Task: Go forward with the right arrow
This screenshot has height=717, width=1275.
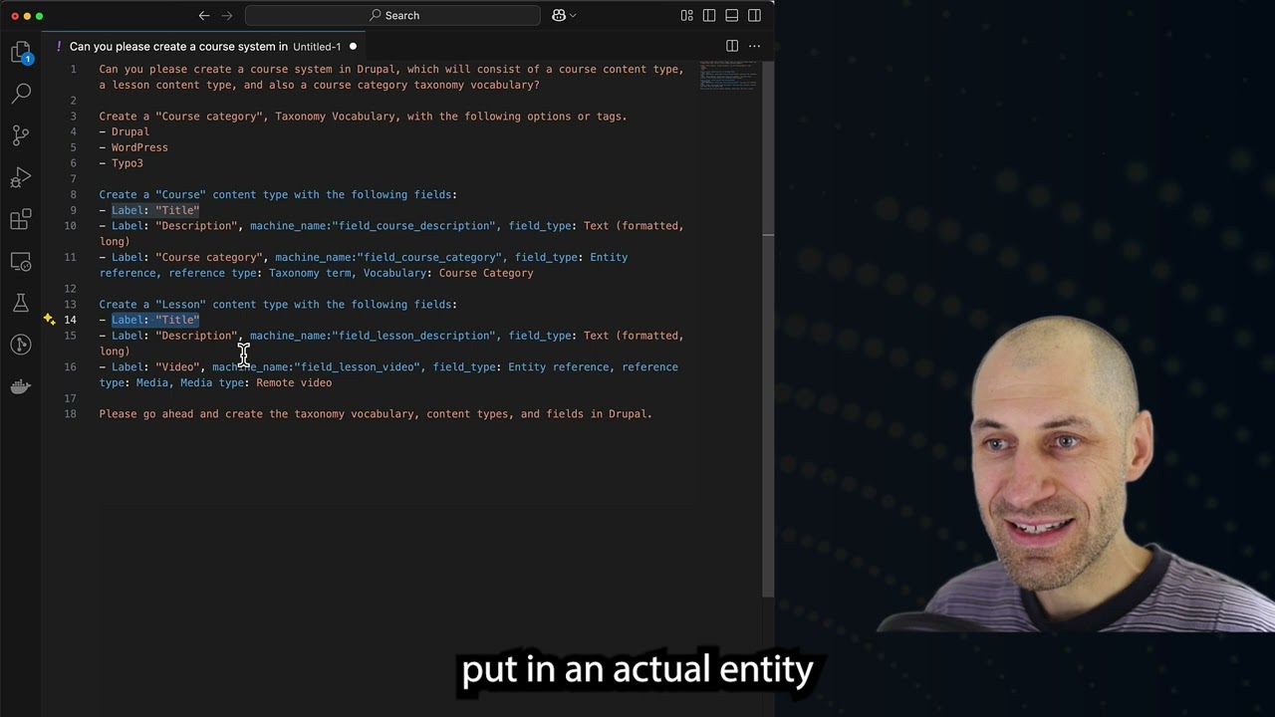Action: click(x=227, y=15)
